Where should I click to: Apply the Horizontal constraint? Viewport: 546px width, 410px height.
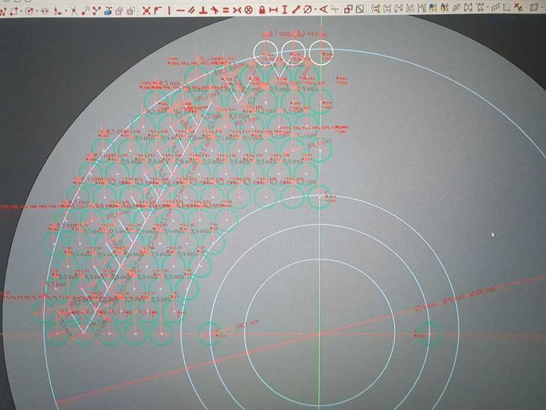[180, 11]
